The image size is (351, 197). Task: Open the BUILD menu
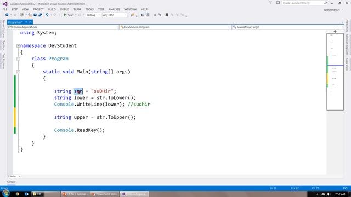52,9
